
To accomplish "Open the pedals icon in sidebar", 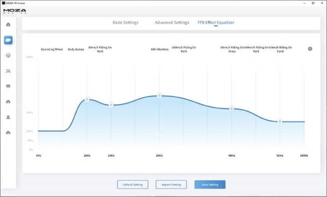I will coord(8,71).
